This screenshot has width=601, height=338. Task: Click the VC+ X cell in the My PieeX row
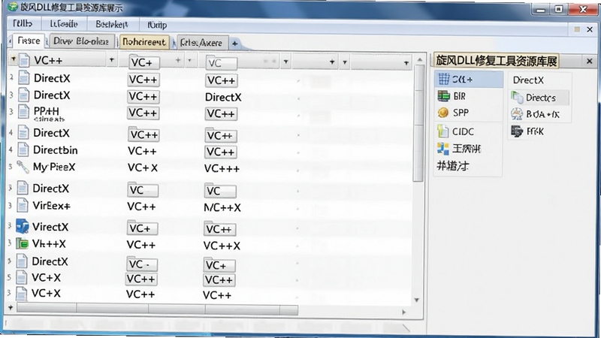143,167
